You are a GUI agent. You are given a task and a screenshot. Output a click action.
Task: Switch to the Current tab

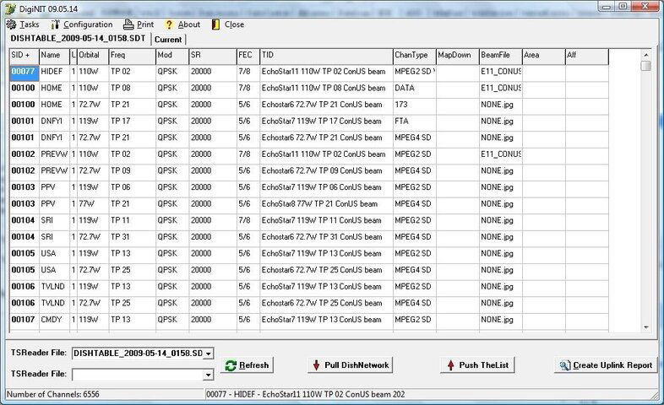tap(168, 40)
